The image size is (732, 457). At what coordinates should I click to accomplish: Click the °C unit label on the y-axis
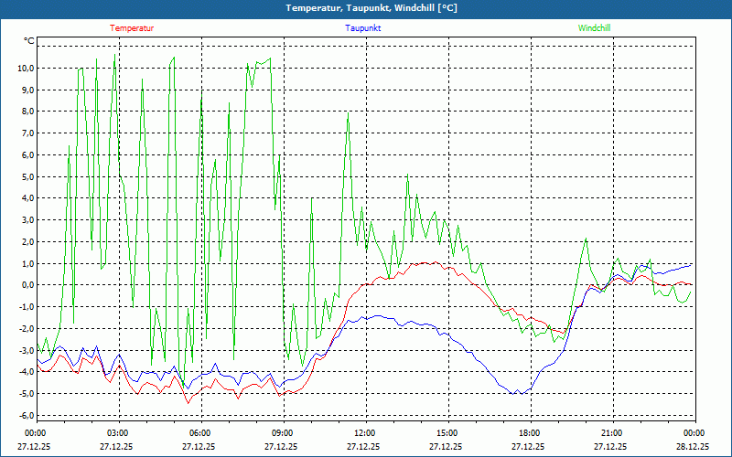pos(29,41)
